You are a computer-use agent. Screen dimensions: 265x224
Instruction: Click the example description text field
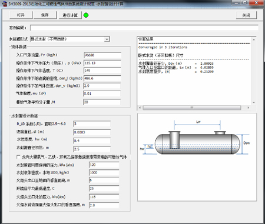pyautogui.click(x=144, y=28)
